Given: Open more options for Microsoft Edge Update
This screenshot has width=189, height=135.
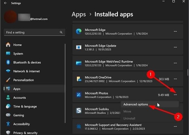Looking at the screenshot, I should click(x=175, y=47).
